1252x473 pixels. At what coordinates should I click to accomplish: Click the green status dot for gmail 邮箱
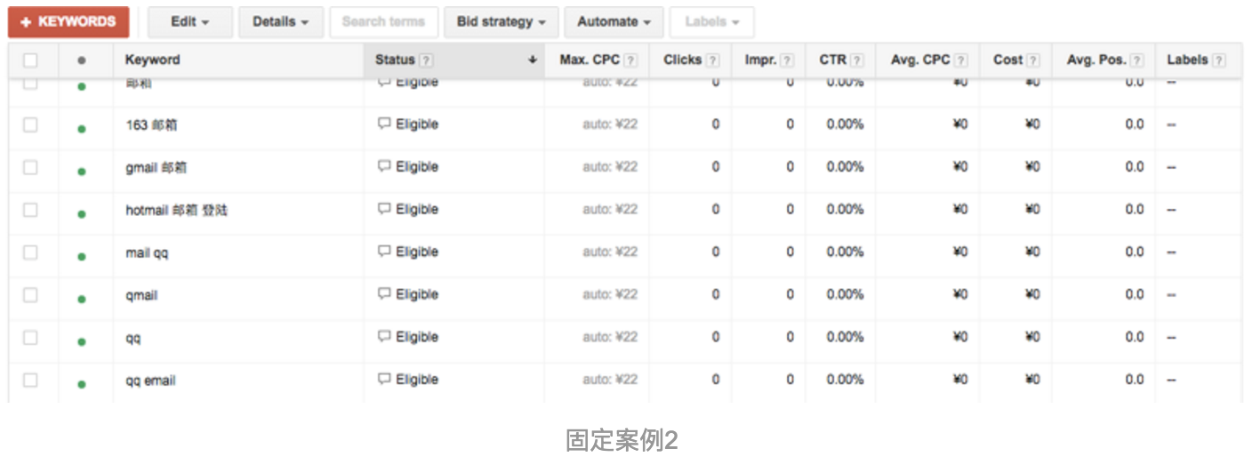pos(82,172)
